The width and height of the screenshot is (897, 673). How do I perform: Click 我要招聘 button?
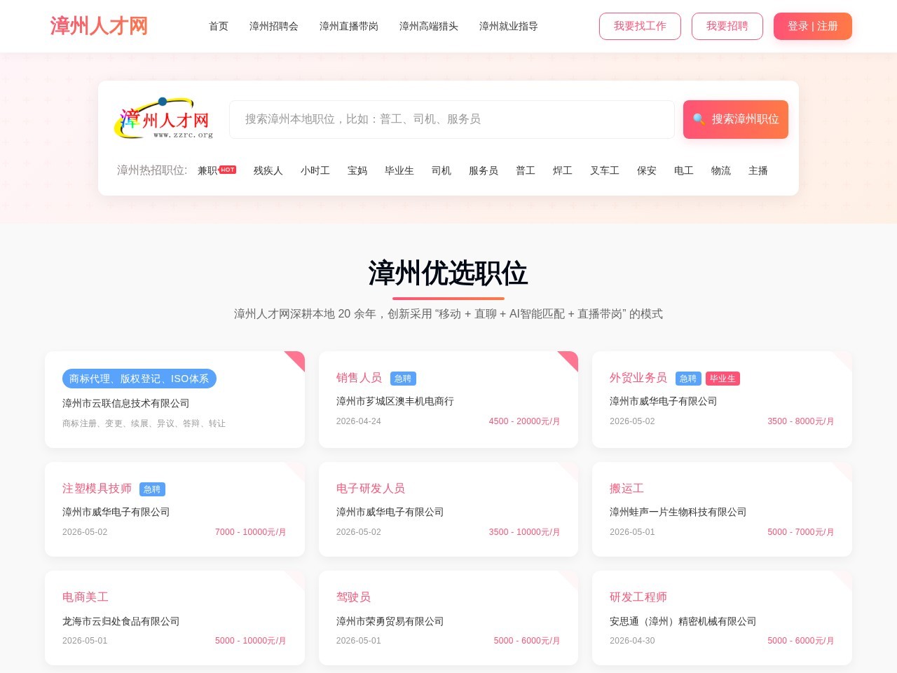(727, 26)
